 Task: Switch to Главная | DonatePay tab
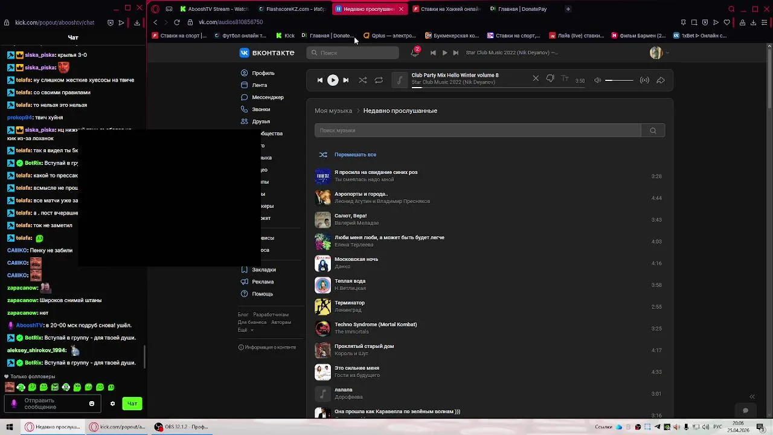523,9
